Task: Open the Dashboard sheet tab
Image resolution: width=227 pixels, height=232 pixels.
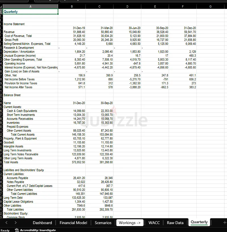Action: [x=42, y=223]
